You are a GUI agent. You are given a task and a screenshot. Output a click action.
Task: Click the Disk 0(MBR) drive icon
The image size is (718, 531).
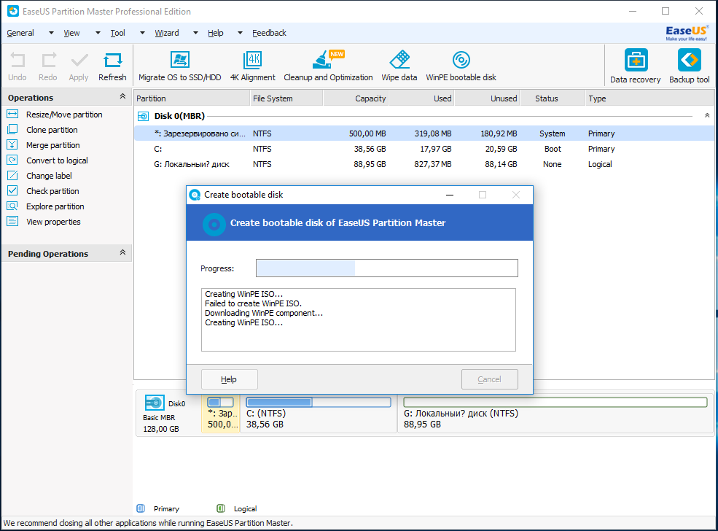pyautogui.click(x=144, y=117)
